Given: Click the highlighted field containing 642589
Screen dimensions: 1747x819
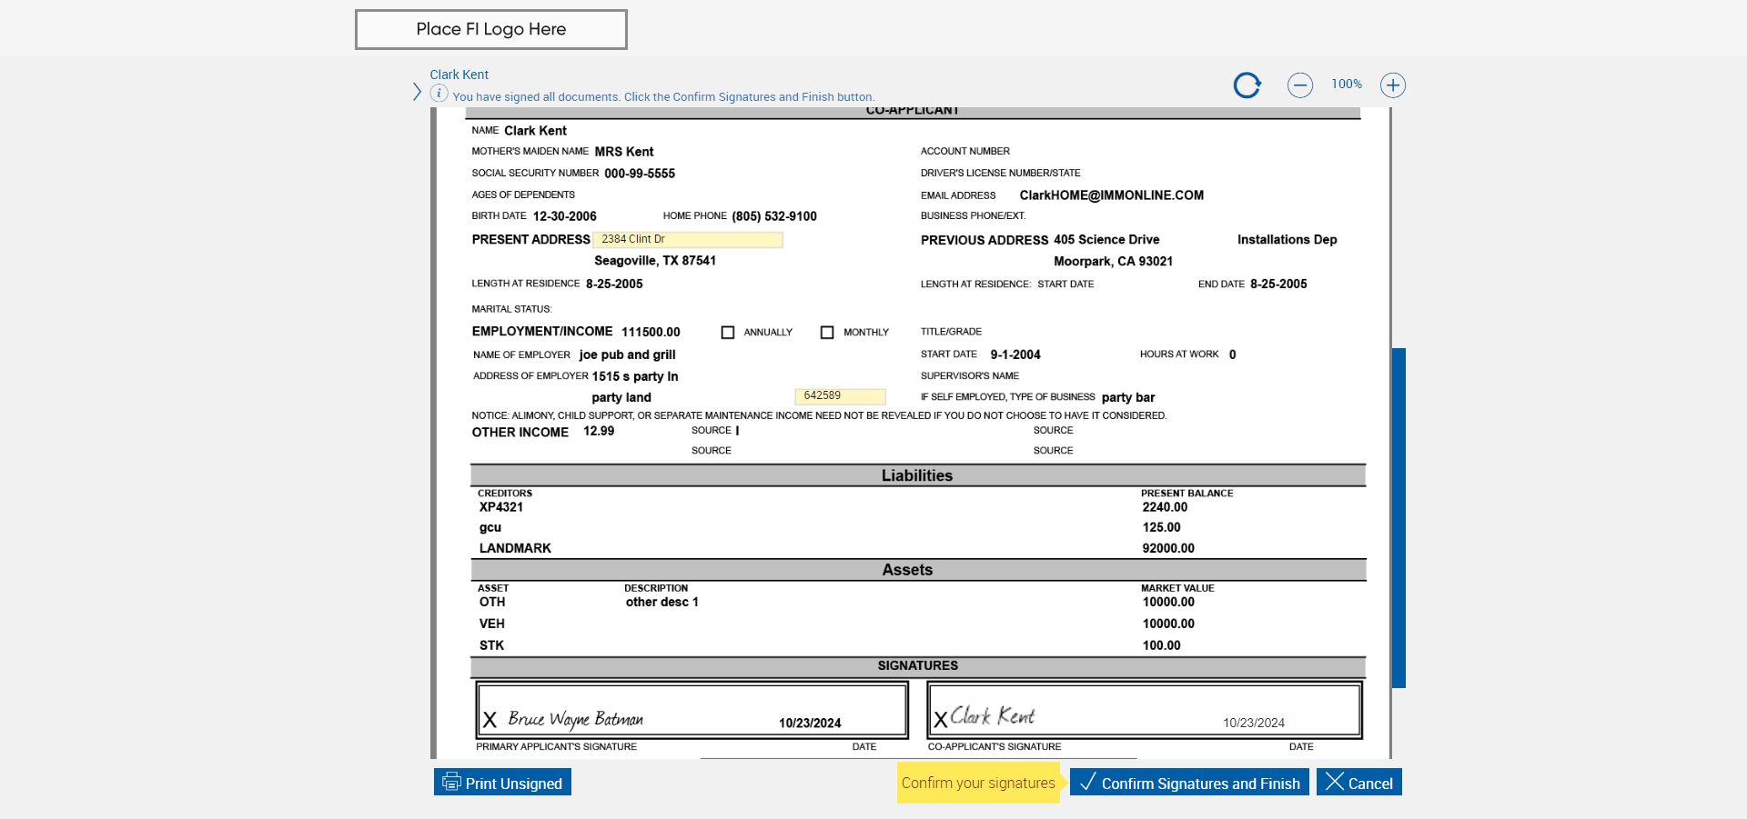Looking at the screenshot, I should coord(841,396).
